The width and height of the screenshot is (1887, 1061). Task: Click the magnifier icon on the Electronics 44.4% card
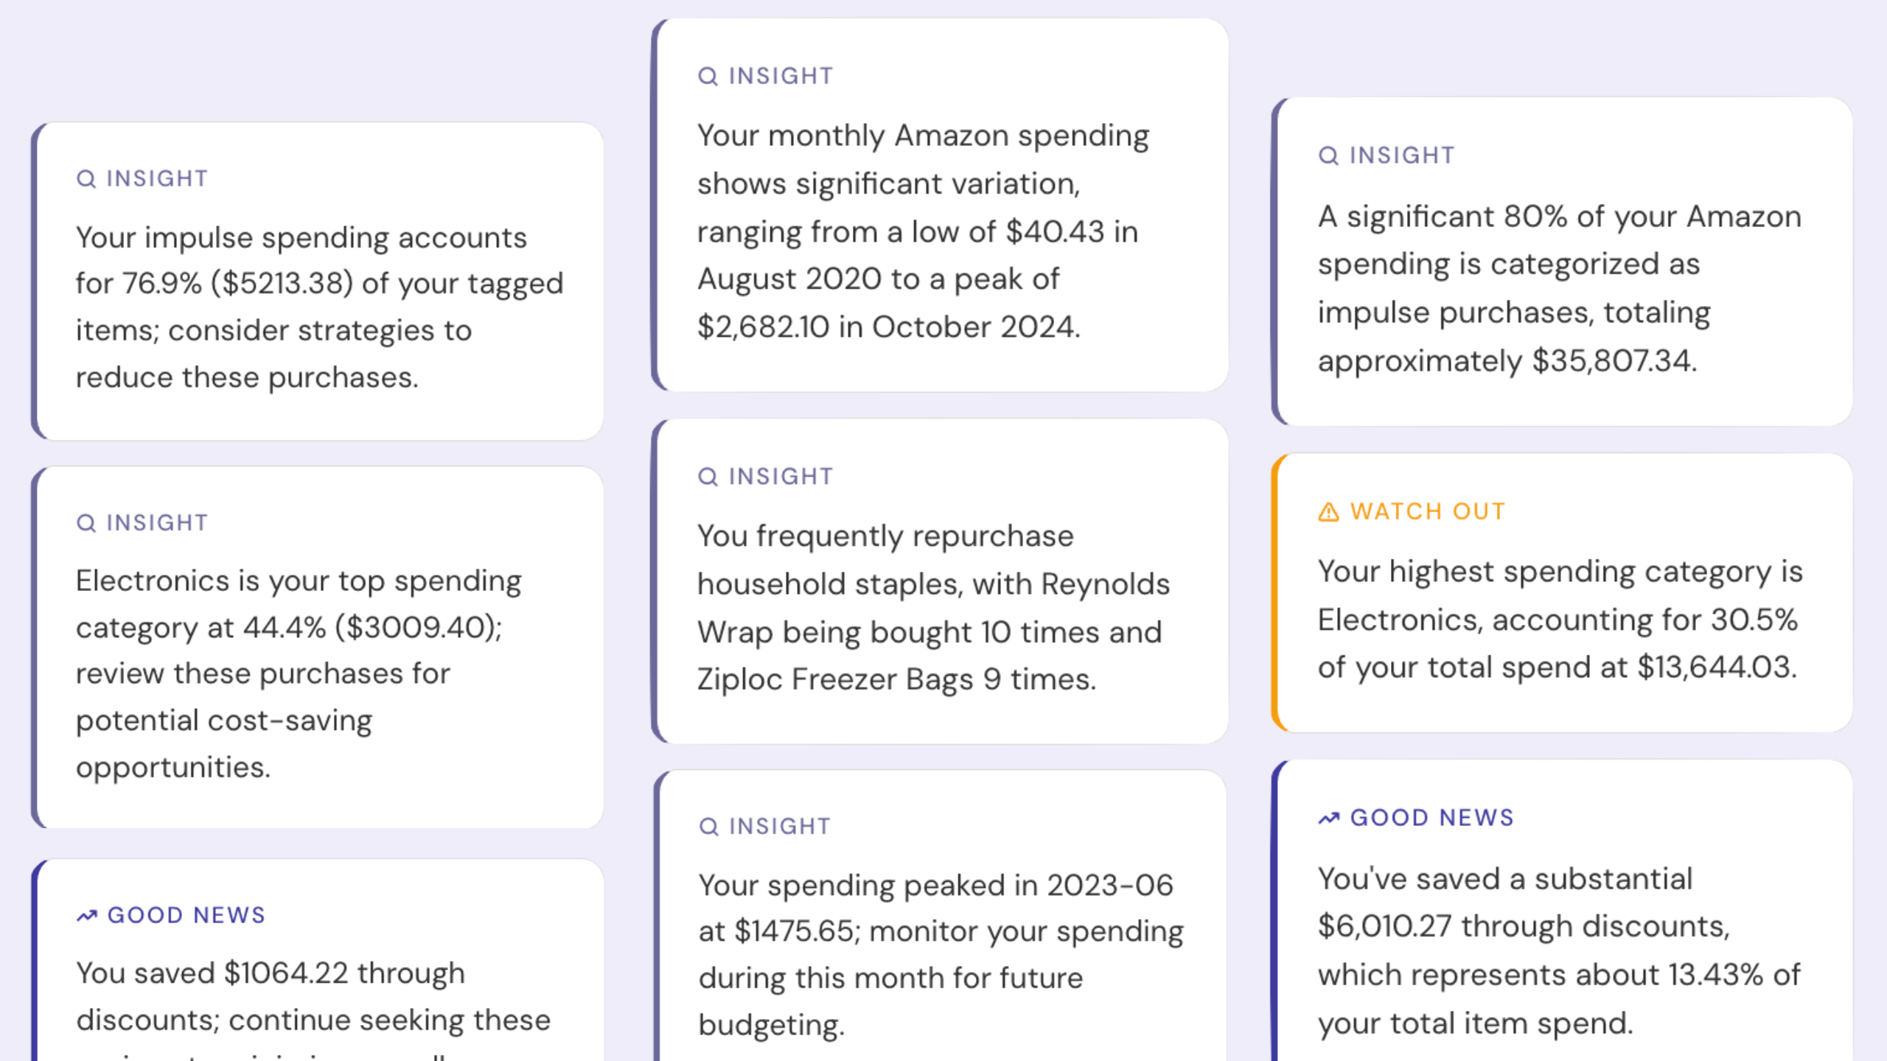point(86,523)
